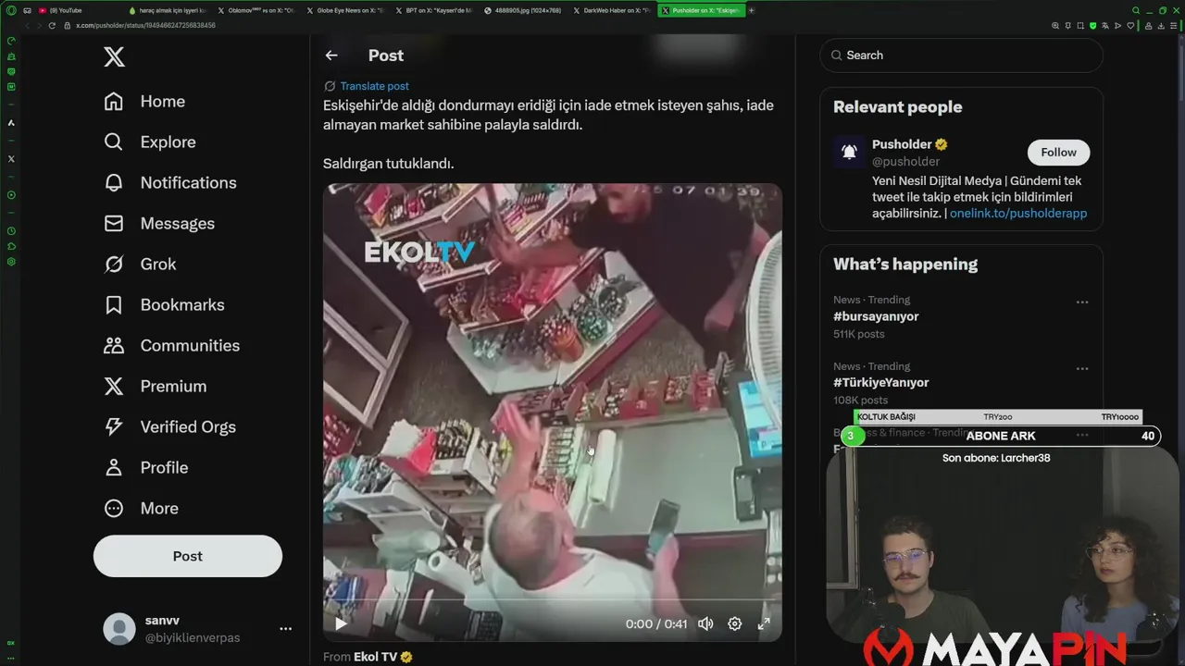Open a new browser tab
This screenshot has width=1185, height=666.
751,10
